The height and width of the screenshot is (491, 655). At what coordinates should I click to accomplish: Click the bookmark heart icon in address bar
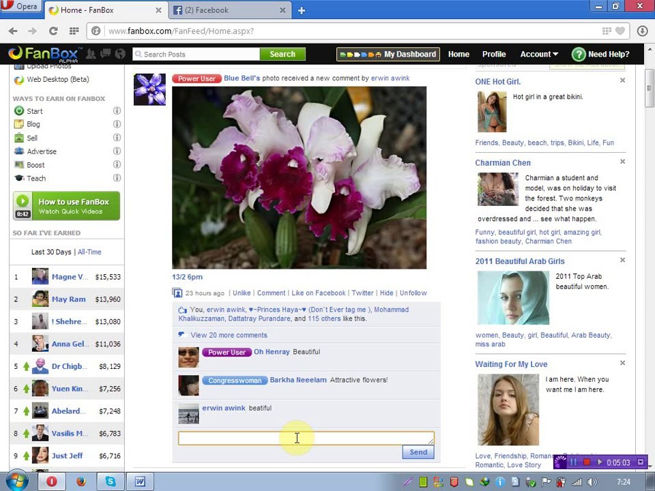620,31
